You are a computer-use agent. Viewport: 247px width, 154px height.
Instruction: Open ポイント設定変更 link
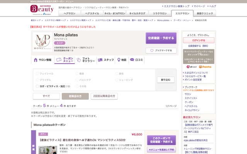[193, 80]
